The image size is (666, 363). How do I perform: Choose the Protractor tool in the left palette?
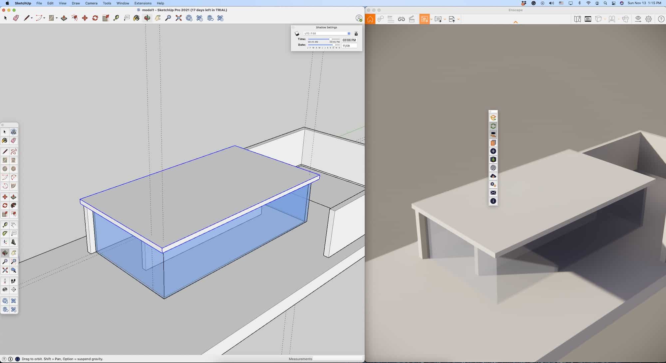point(5,233)
